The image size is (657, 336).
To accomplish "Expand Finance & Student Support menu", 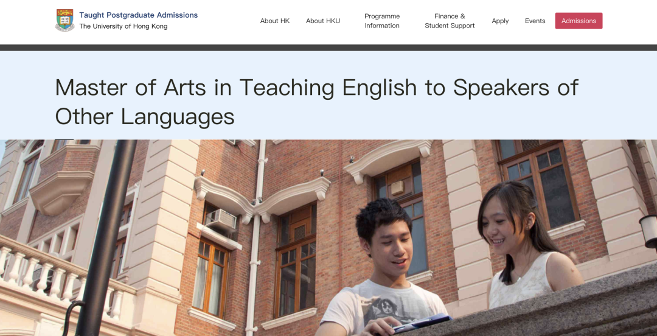I will tap(450, 21).
